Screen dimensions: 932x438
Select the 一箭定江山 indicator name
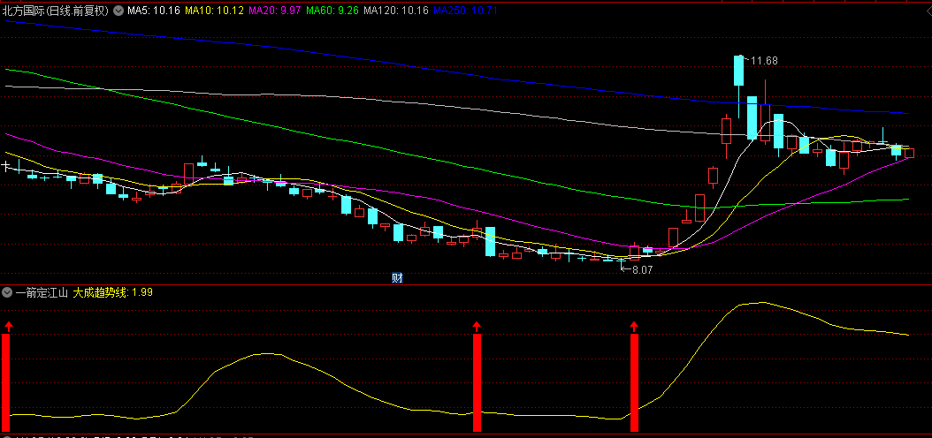point(42,292)
